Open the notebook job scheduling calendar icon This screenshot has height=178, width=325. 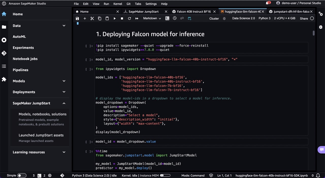pyautogui.click(x=189, y=18)
